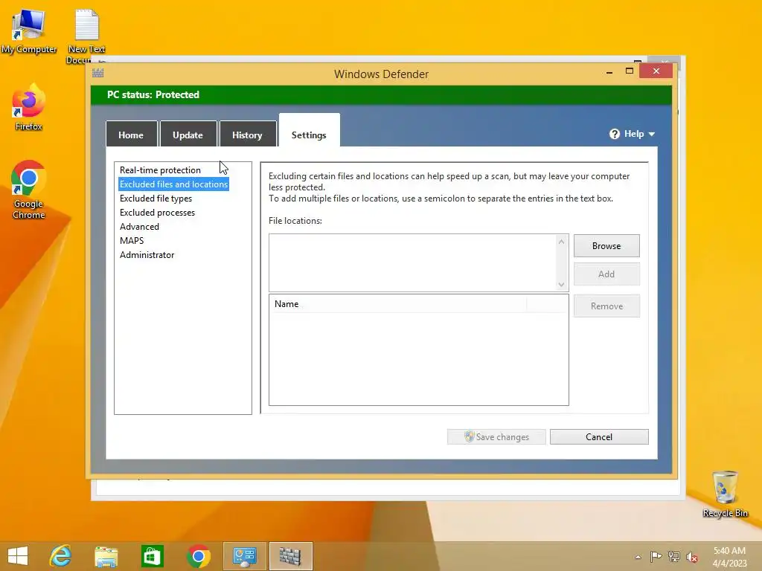Open File Explorer from taskbar
Viewport: 762px width, 571px height.
click(106, 556)
